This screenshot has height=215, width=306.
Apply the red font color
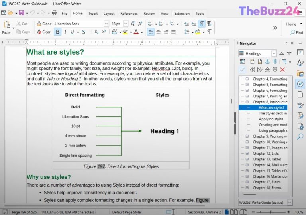tap(136, 32)
